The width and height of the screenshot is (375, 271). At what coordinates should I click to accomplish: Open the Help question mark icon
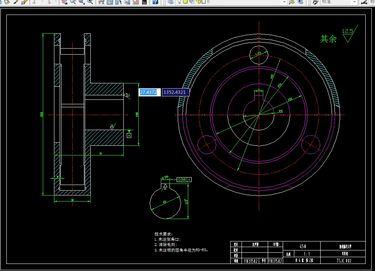[x=155, y=2]
